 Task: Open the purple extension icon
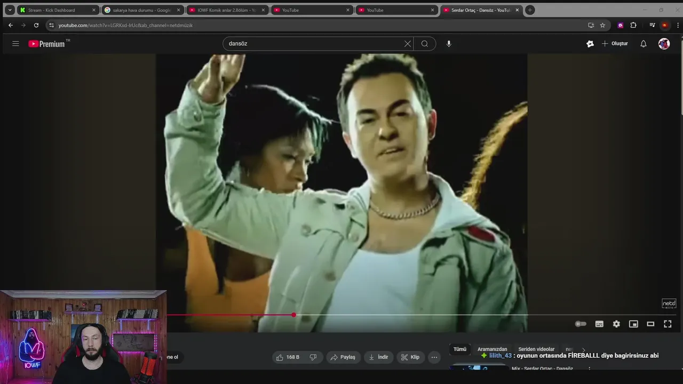pos(621,25)
